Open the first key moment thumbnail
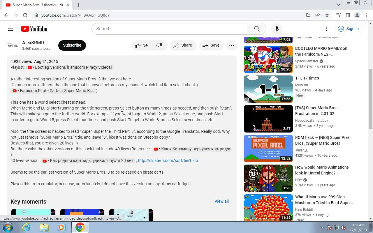The height and width of the screenshot is (233, 373). tap(33, 215)
